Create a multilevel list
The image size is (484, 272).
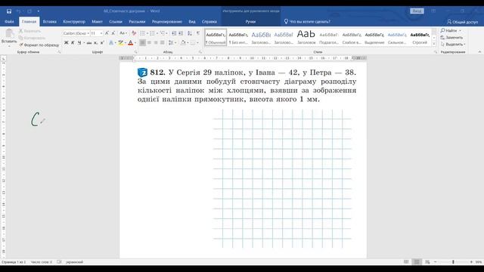pos(163,33)
